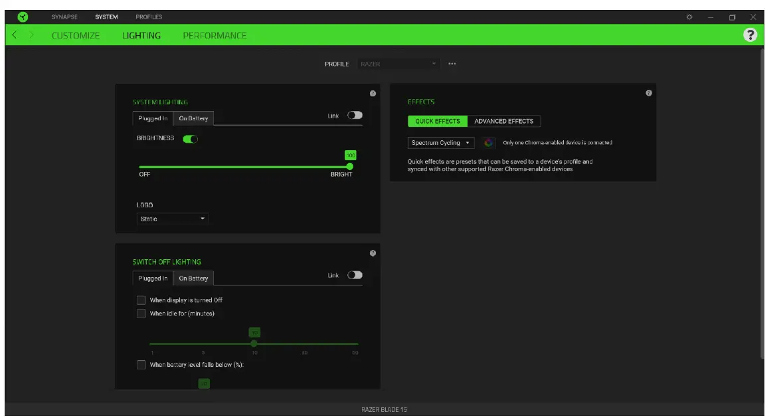The width and height of the screenshot is (781, 418).
Task: Click the OFF label under brightness
Action: point(145,175)
